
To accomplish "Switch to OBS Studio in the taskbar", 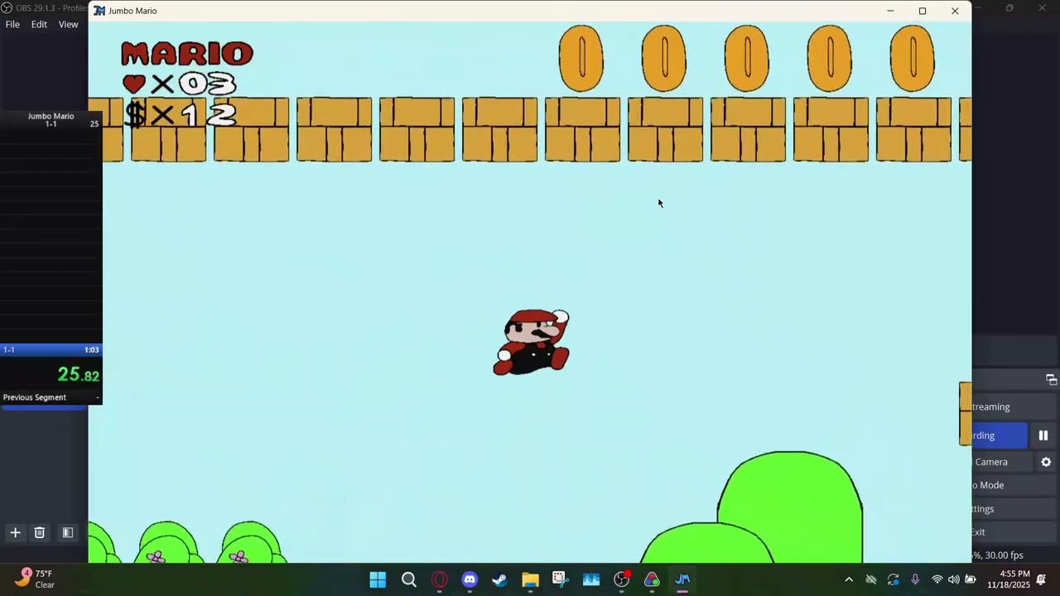I will (x=622, y=579).
